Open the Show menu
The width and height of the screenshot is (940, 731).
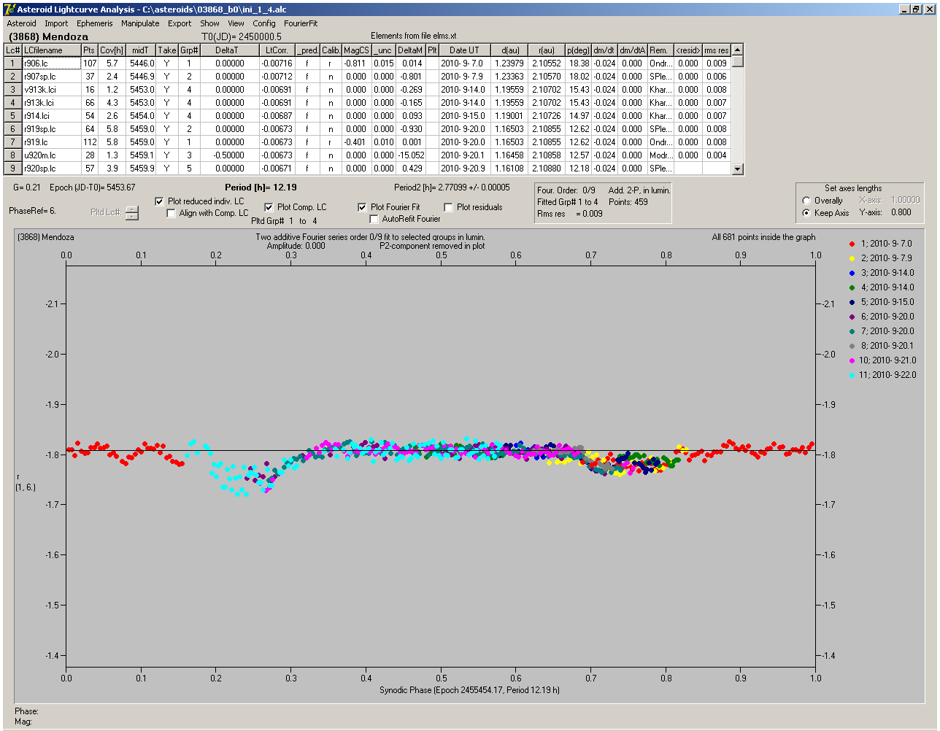click(209, 23)
